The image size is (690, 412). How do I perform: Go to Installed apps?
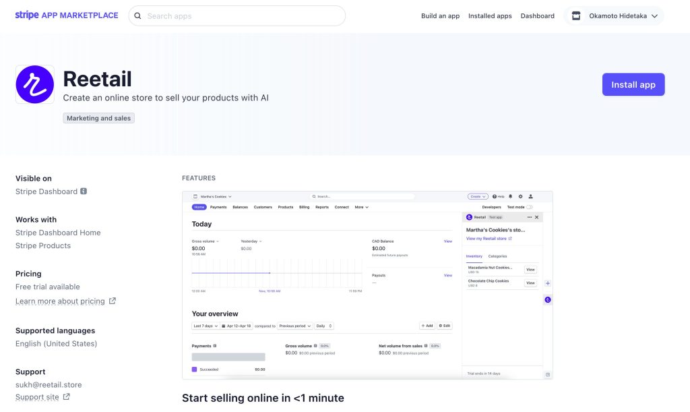(490, 16)
